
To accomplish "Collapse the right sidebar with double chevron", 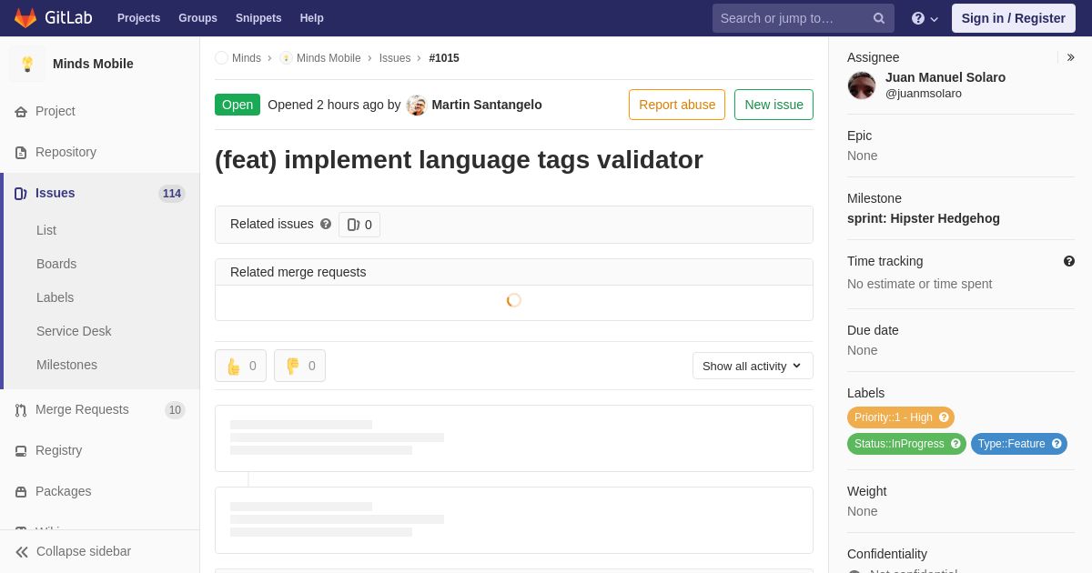I will [x=1070, y=57].
